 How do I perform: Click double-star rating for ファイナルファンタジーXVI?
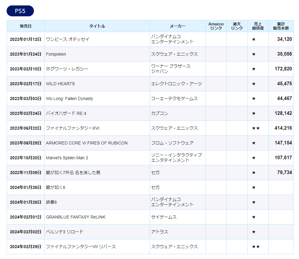(256, 128)
